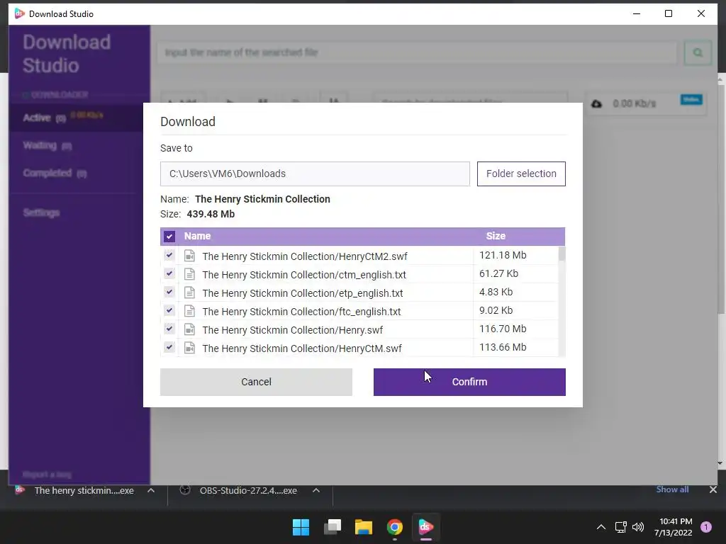Click the file list scrollbar thumb

(x=562, y=254)
